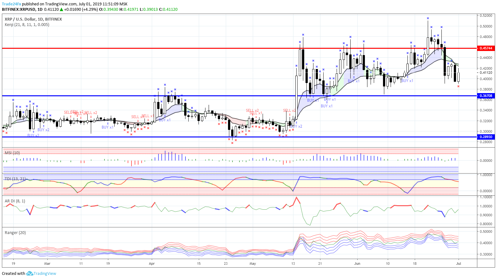Image resolution: width=497 pixels, height=279 pixels.
Task: Click the TradingView text beside 'Created with'
Action: (45, 273)
